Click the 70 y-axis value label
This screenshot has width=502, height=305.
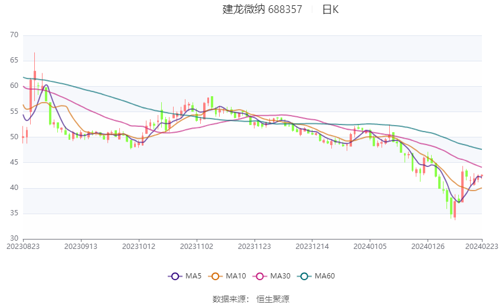point(14,35)
